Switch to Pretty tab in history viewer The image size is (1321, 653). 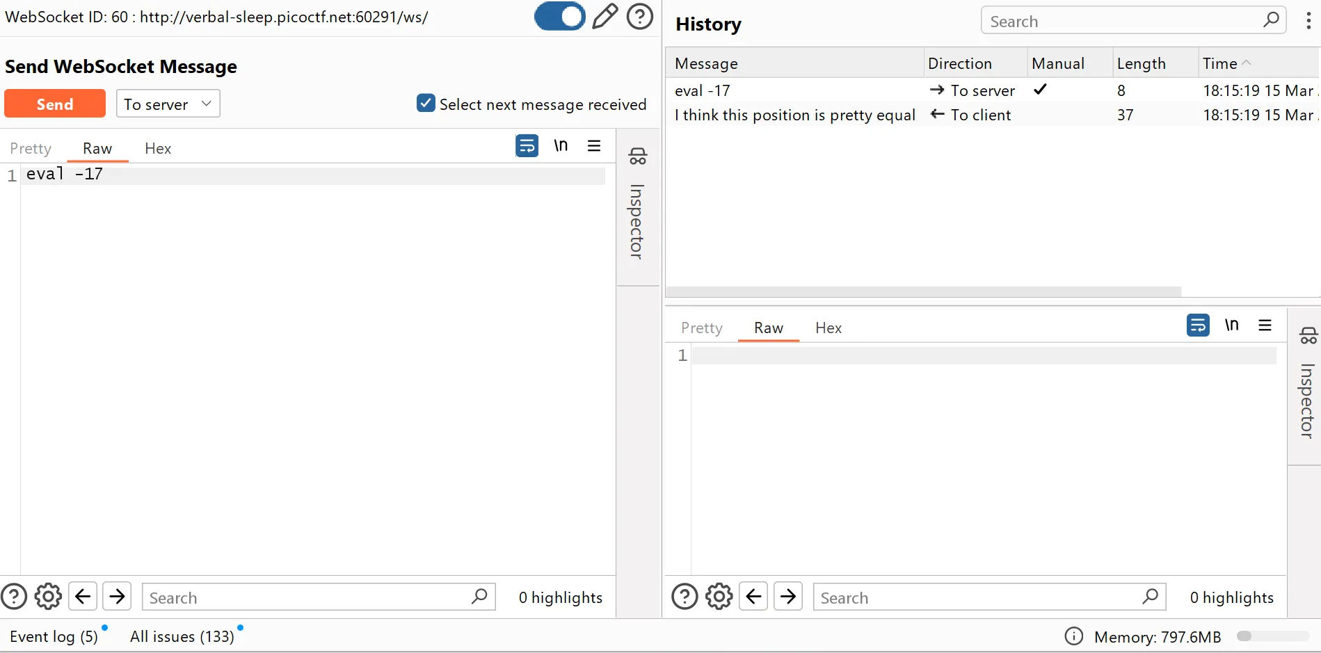(x=701, y=328)
